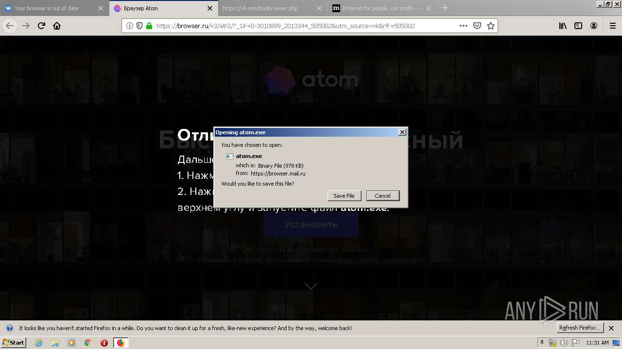
Task: Open Windows Media Player from taskbar
Action: [71, 343]
